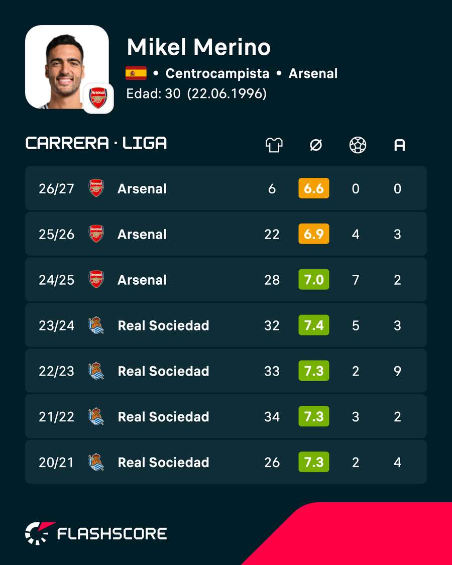Click Real Sociedad crest in 23/24 row
452x565 pixels.
click(96, 325)
